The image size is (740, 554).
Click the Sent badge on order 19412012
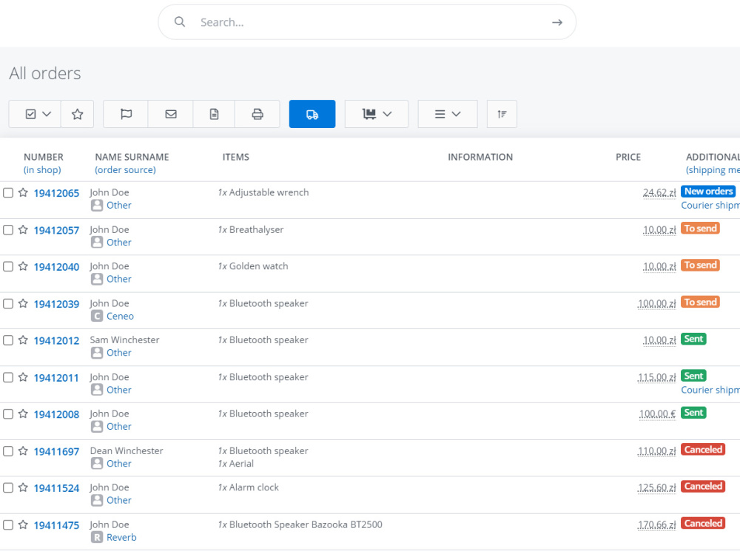tap(693, 339)
